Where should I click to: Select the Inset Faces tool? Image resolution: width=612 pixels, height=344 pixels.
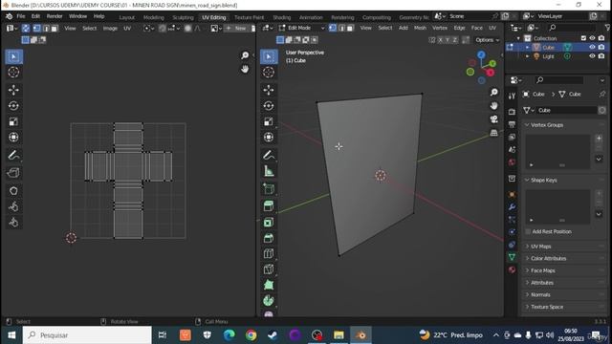tap(269, 223)
